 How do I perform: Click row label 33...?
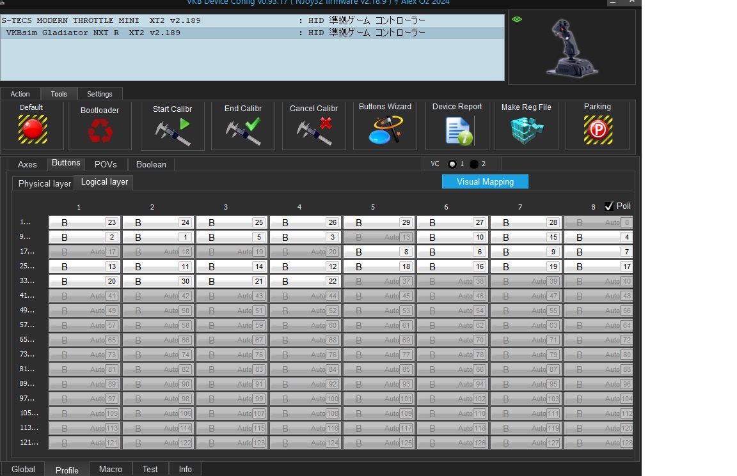(x=28, y=280)
